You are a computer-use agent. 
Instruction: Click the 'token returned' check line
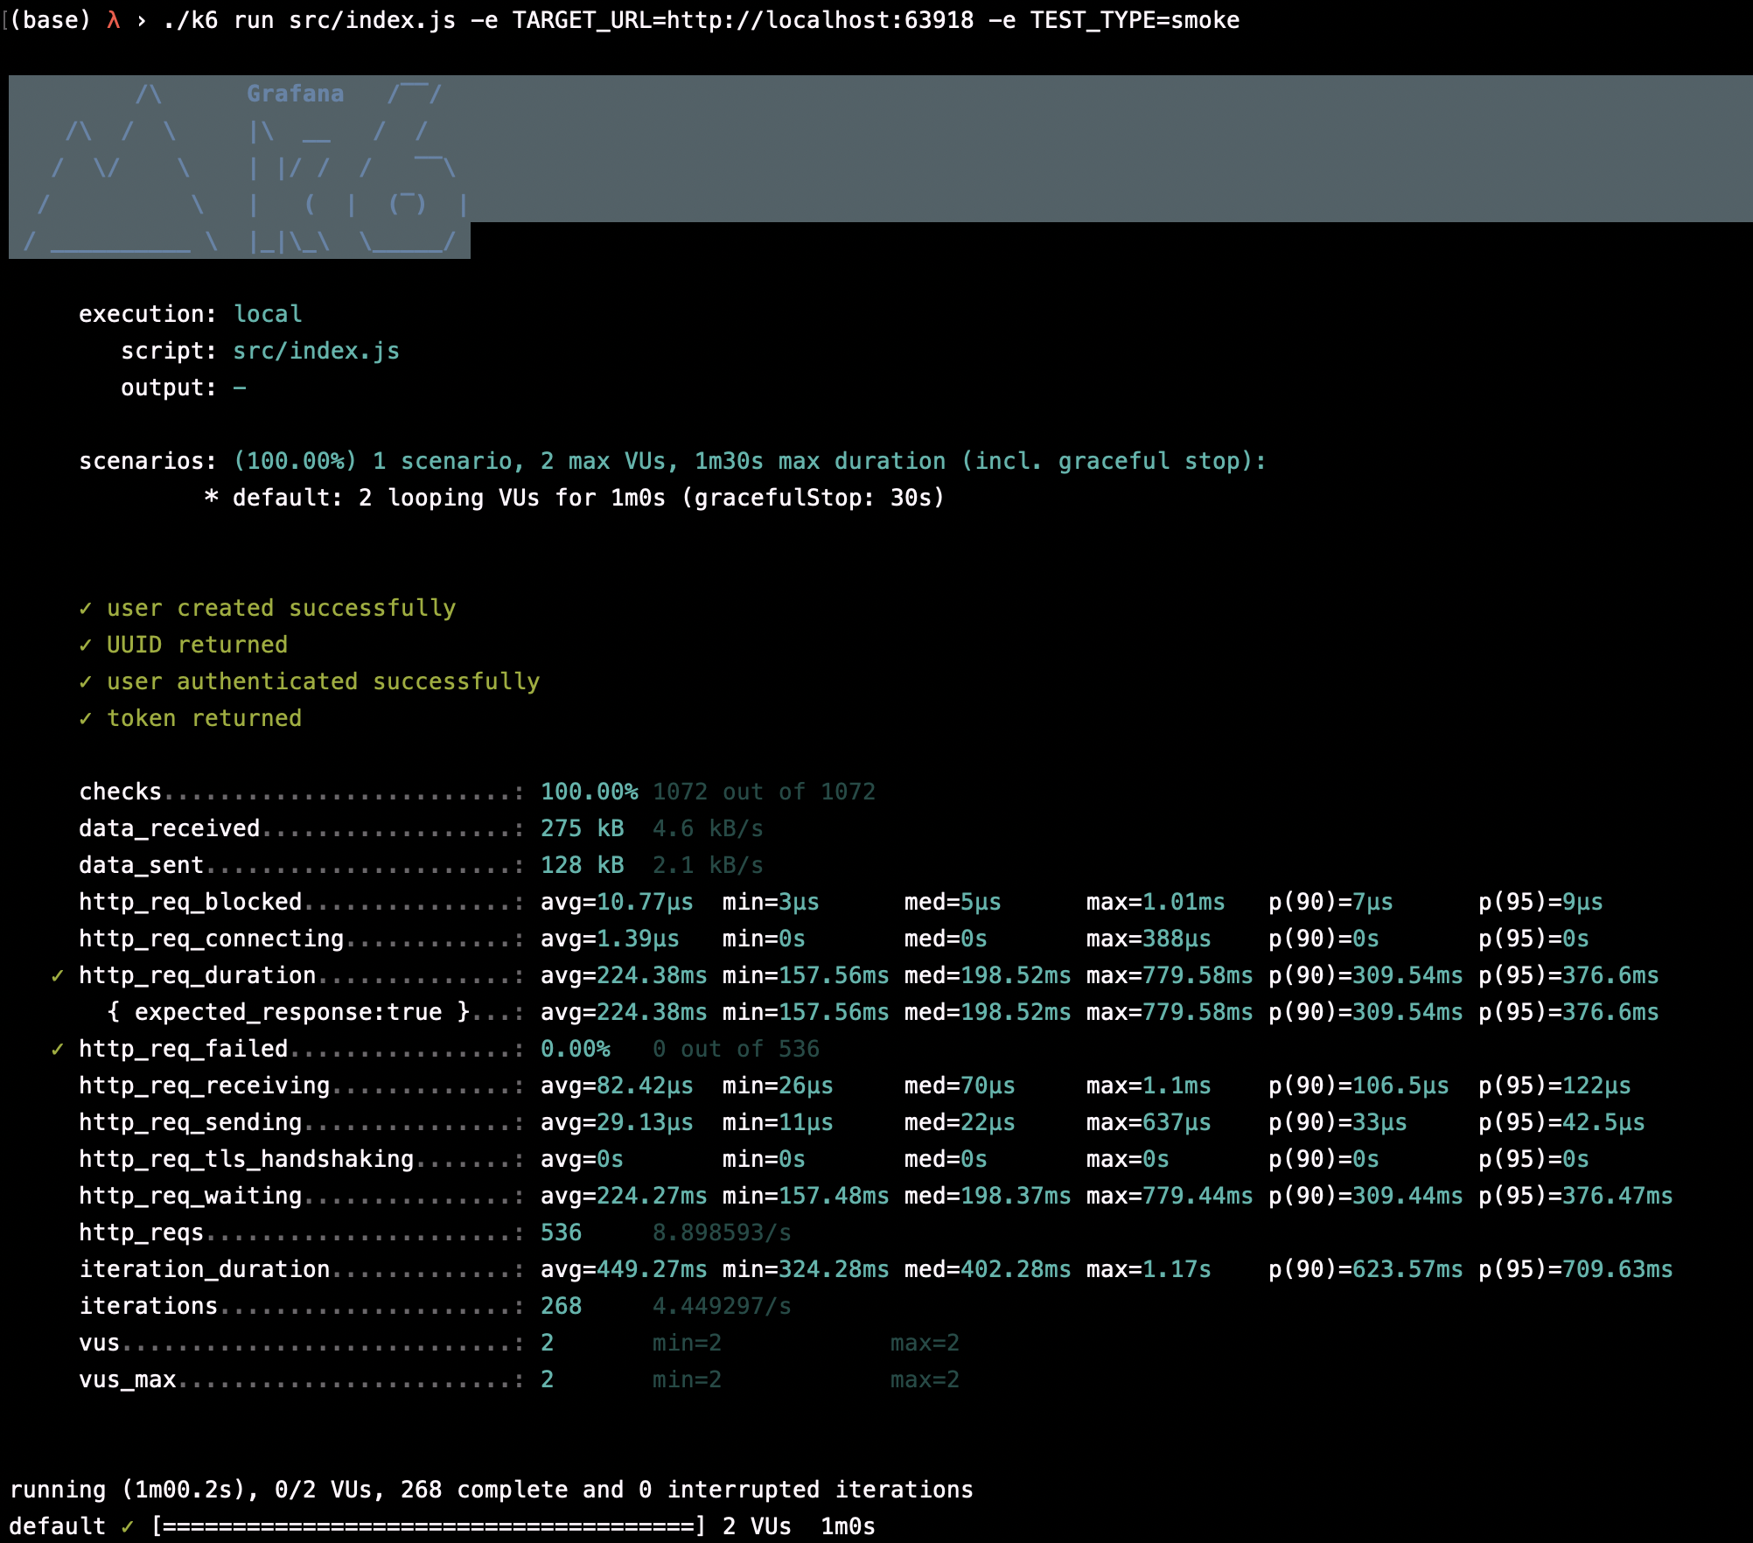point(191,718)
